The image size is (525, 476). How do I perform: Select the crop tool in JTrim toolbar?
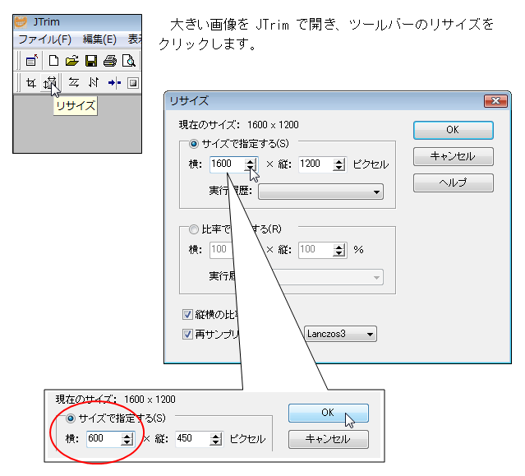(30, 82)
